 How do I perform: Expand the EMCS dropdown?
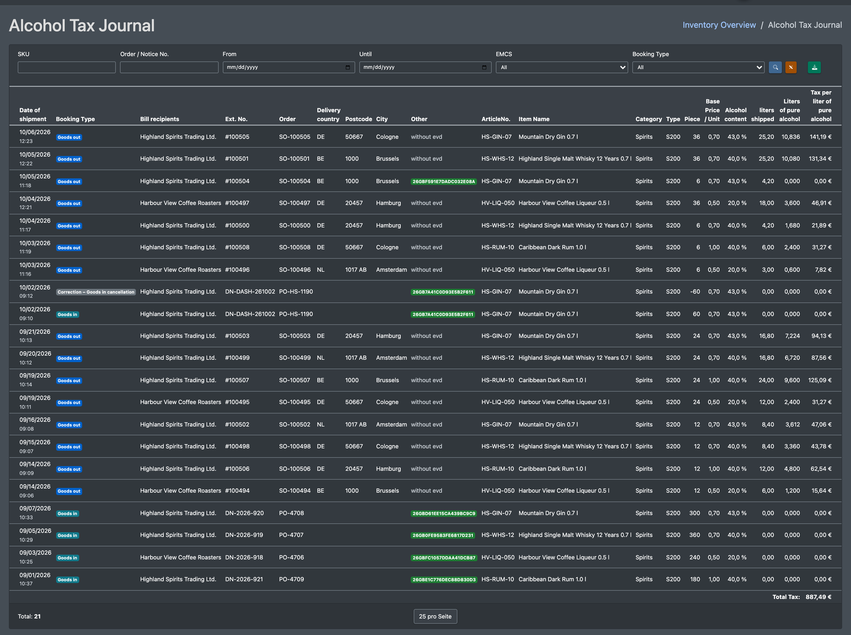coord(561,67)
